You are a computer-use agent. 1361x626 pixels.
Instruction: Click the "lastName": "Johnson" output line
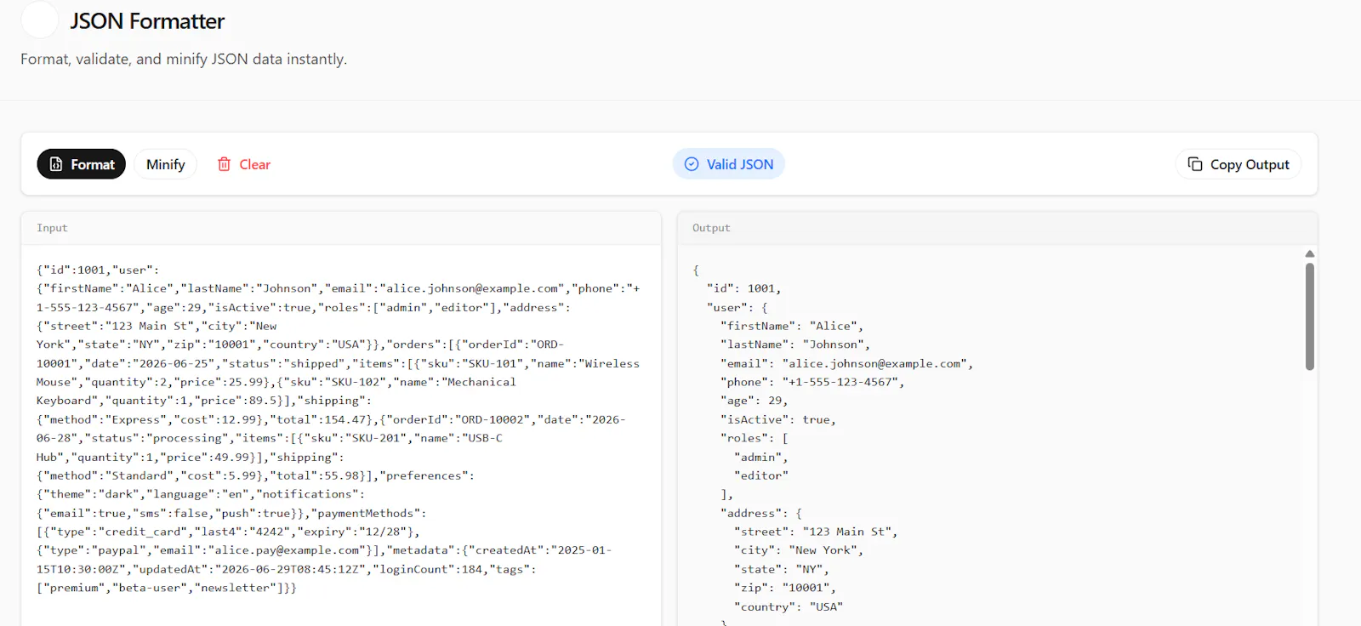[x=795, y=344]
